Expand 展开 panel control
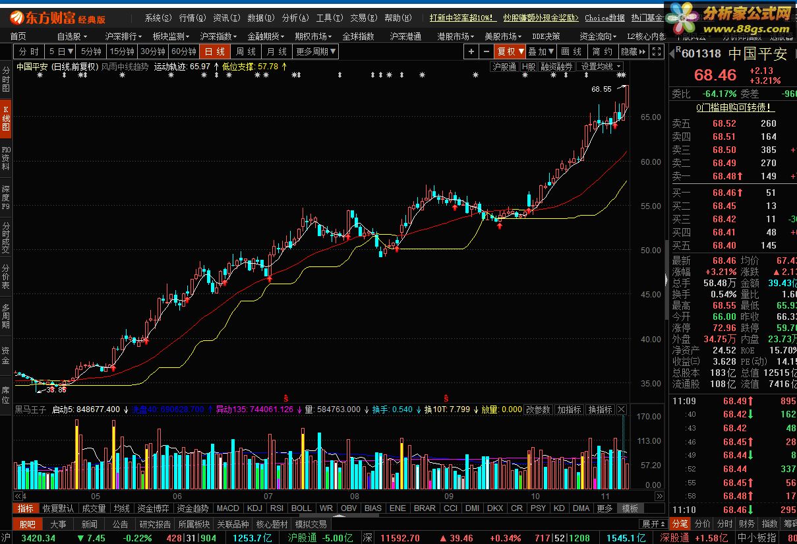797x544 pixels. tap(654, 524)
